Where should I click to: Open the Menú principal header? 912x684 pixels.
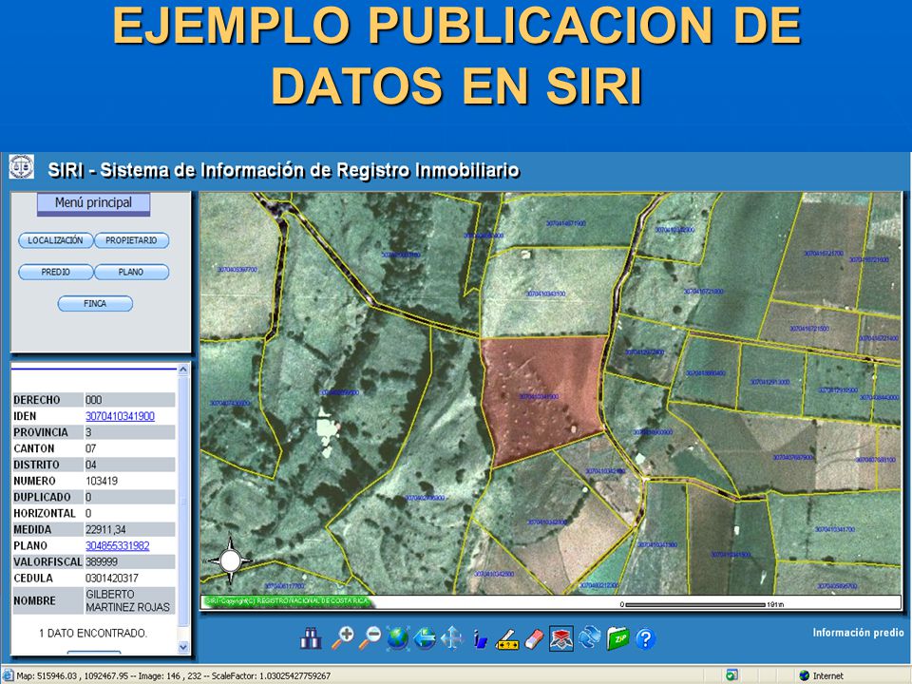point(94,203)
